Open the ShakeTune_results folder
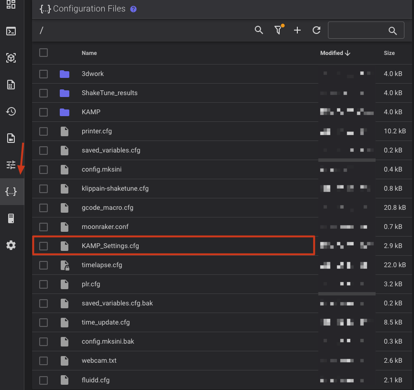The width and height of the screenshot is (414, 390). coord(109,93)
